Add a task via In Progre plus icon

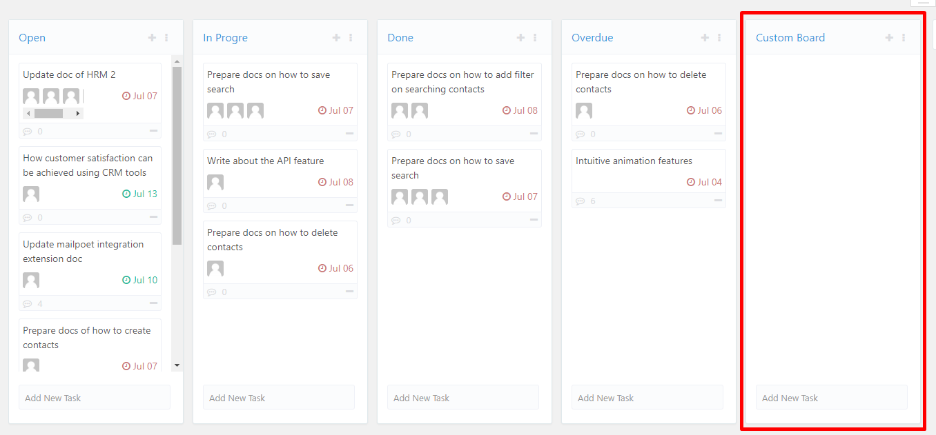click(x=336, y=38)
